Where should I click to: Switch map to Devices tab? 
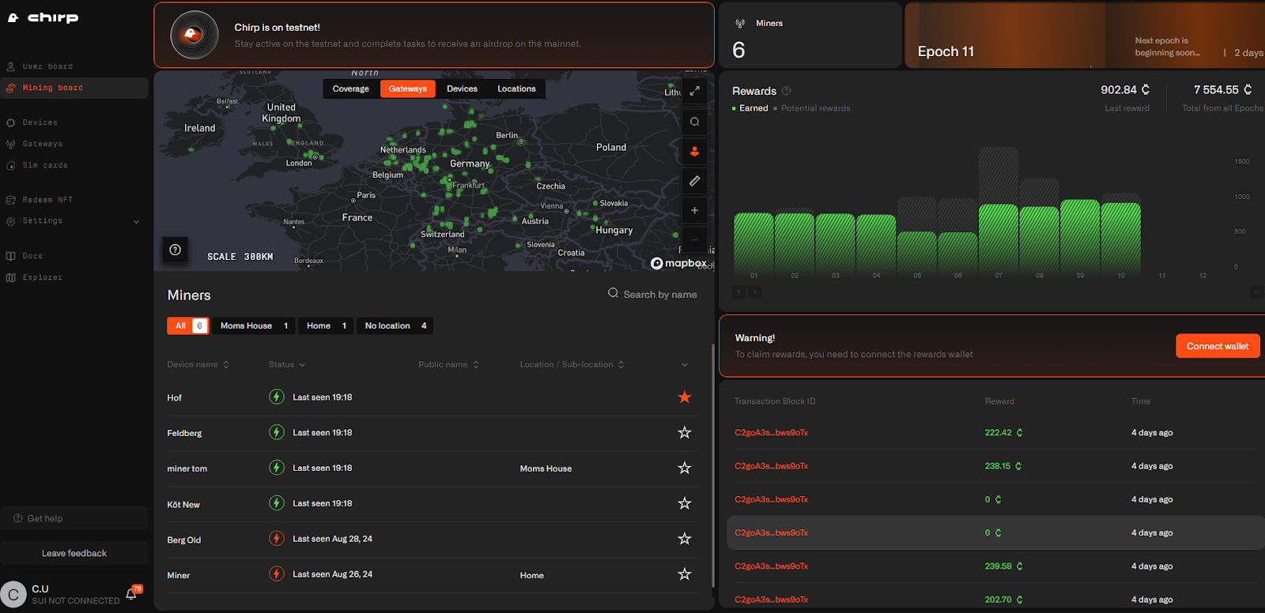pyautogui.click(x=462, y=88)
